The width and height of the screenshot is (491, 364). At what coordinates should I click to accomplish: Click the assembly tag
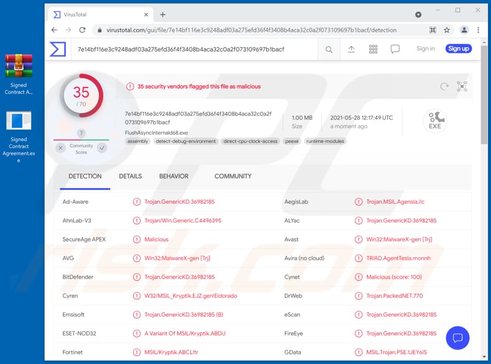tap(137, 142)
